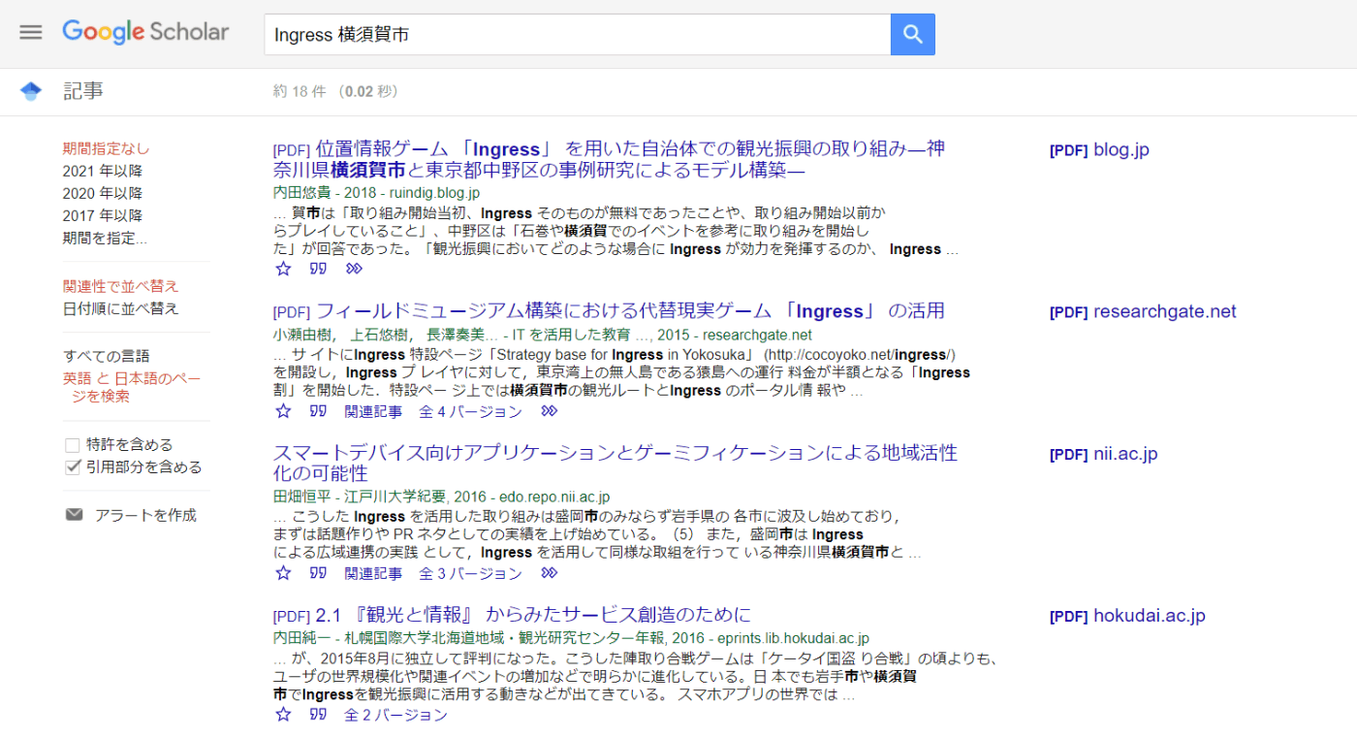
Task: Select 英語 と 日本語のページを検索
Action: 132,387
